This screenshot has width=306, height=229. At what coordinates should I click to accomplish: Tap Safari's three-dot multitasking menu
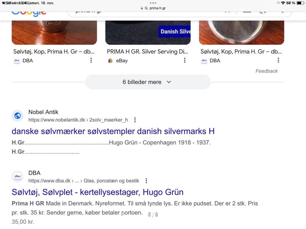point(153,3)
